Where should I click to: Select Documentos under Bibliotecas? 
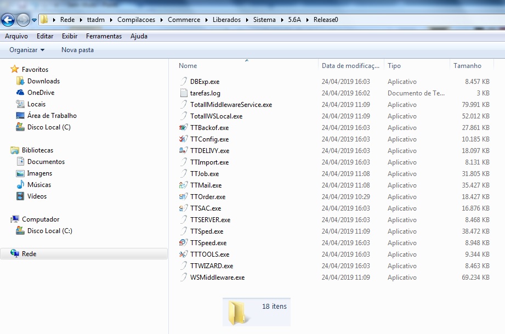click(x=46, y=162)
